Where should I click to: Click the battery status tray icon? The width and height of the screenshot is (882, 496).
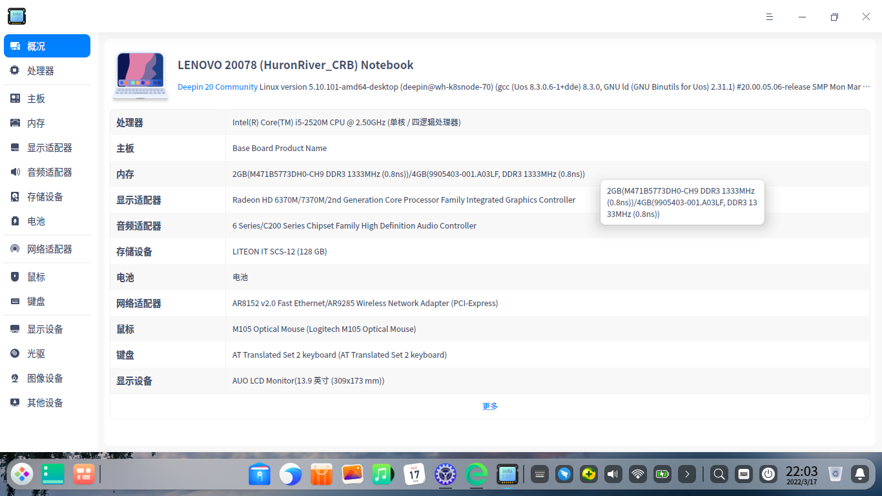[662, 474]
